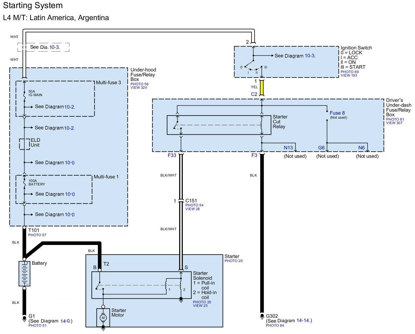415x334 pixels.
Task: Click the F33 connector link
Action: (x=172, y=156)
